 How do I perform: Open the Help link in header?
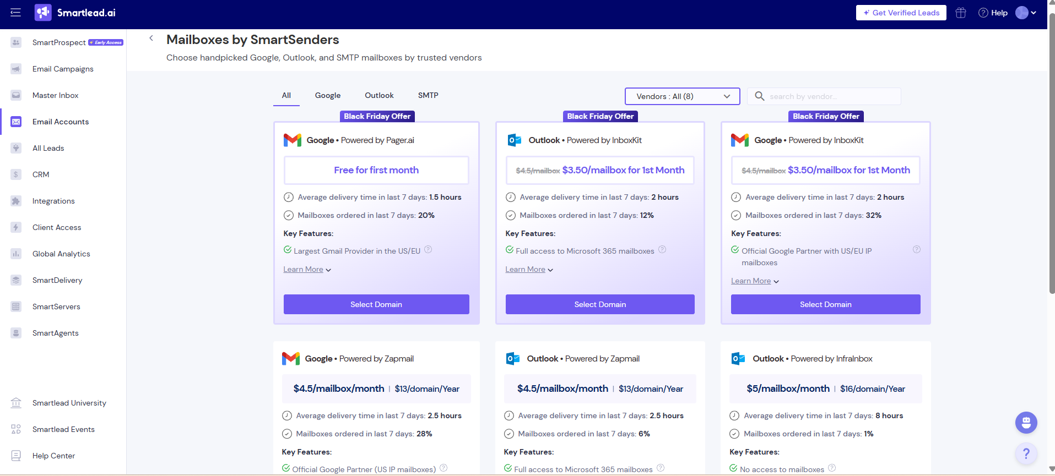click(999, 13)
